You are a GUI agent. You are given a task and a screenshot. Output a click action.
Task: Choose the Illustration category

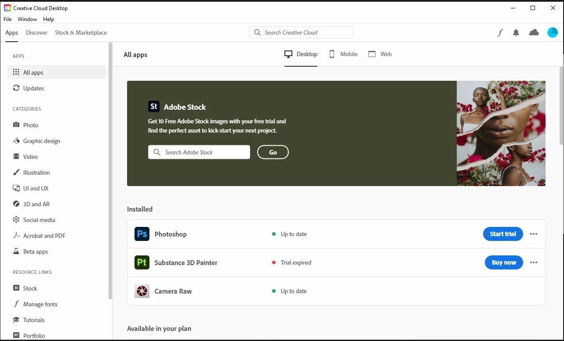[x=57, y=172]
